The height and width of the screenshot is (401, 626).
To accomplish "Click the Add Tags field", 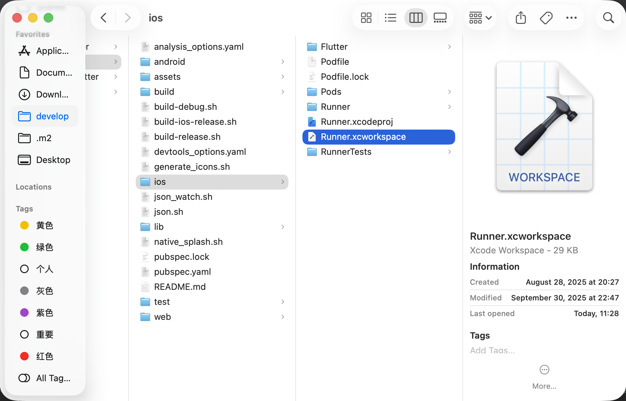I will click(x=492, y=350).
